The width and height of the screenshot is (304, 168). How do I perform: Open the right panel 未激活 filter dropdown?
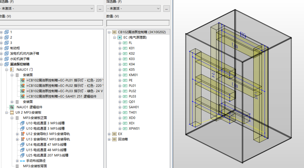[158, 8]
